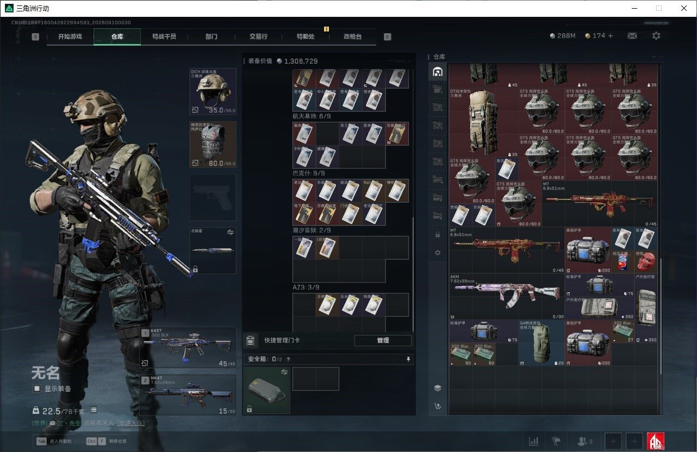Open the friends icon showing 9
This screenshot has width=697, height=452.
tap(586, 441)
